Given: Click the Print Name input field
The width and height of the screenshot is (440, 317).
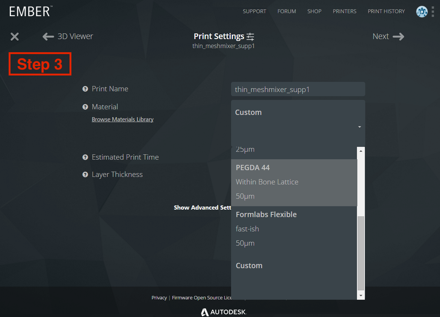Looking at the screenshot, I should coord(298,89).
